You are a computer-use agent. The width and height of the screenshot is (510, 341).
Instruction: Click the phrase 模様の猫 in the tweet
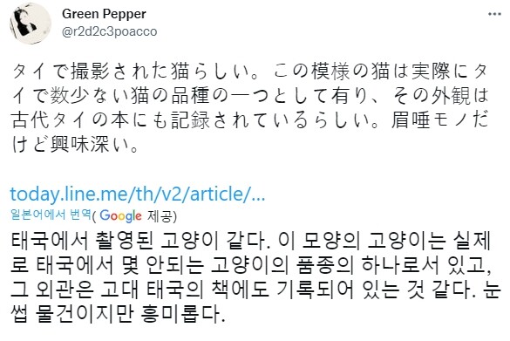(350, 71)
